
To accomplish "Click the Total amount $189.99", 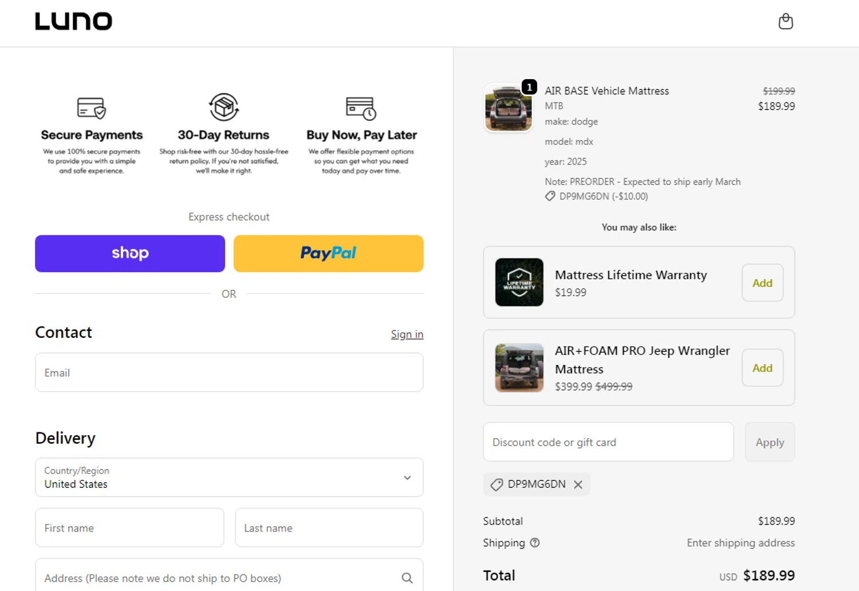I will [769, 576].
